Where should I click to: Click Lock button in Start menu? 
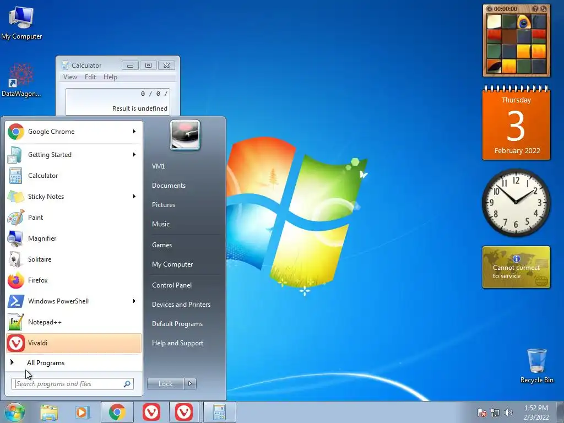coord(165,384)
